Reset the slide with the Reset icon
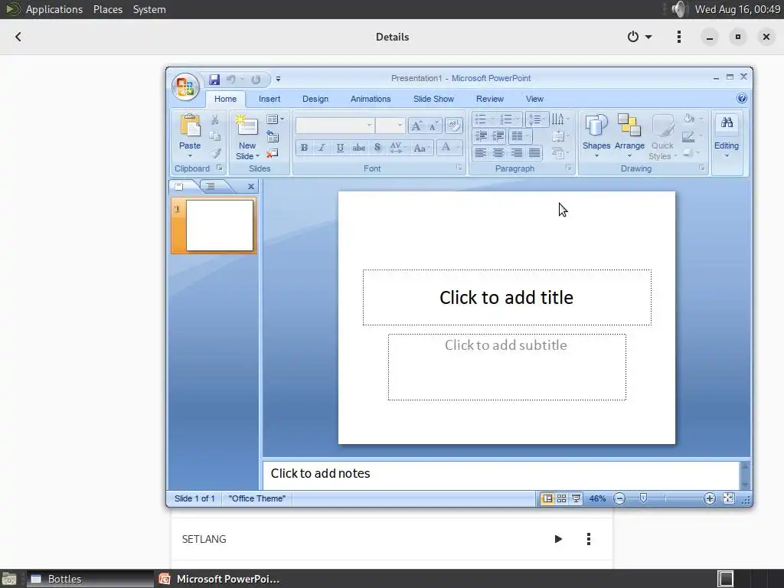Image resolution: width=784 pixels, height=588 pixels. pos(273,136)
